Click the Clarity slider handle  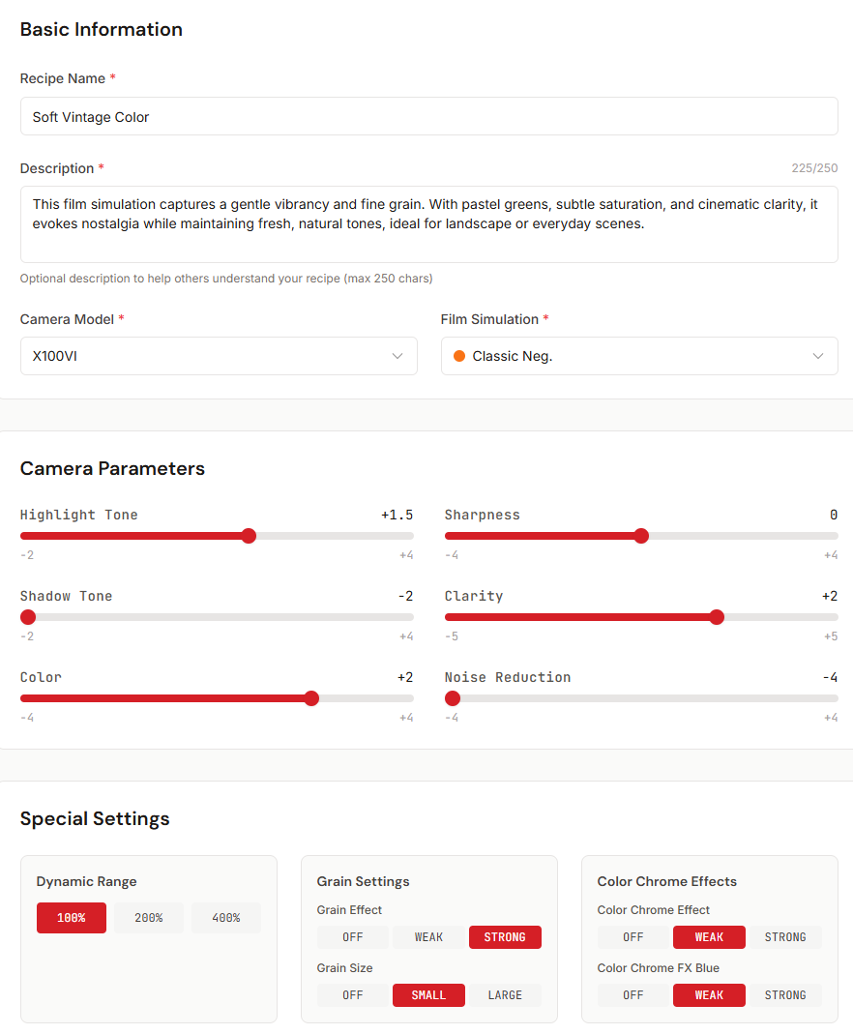point(716,617)
